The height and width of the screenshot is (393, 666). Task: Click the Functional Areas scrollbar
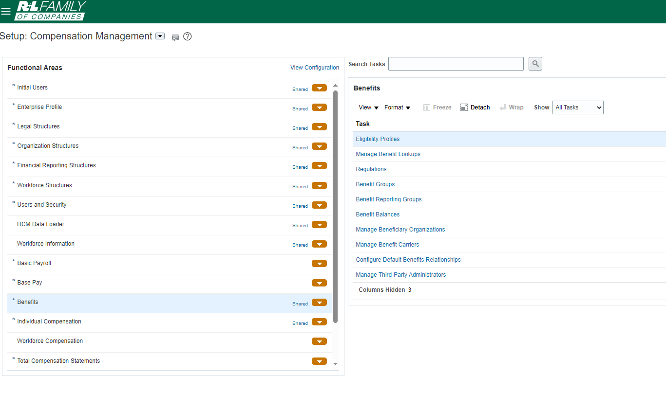click(335, 204)
